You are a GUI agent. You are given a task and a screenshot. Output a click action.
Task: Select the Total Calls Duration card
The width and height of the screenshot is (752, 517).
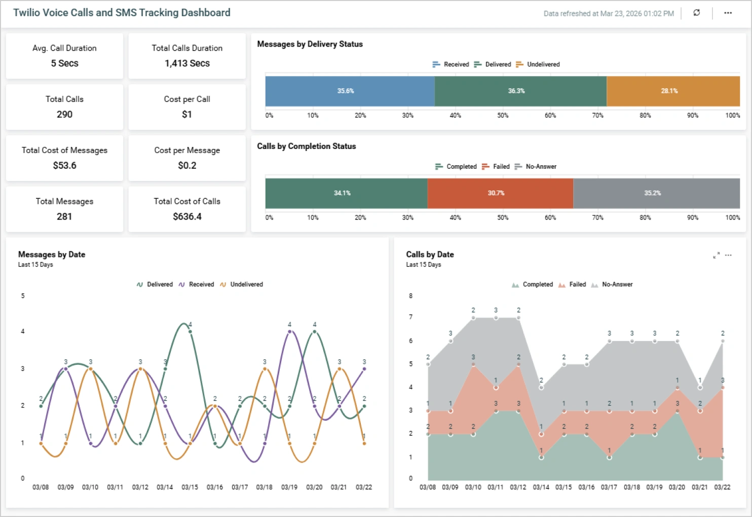coord(187,56)
